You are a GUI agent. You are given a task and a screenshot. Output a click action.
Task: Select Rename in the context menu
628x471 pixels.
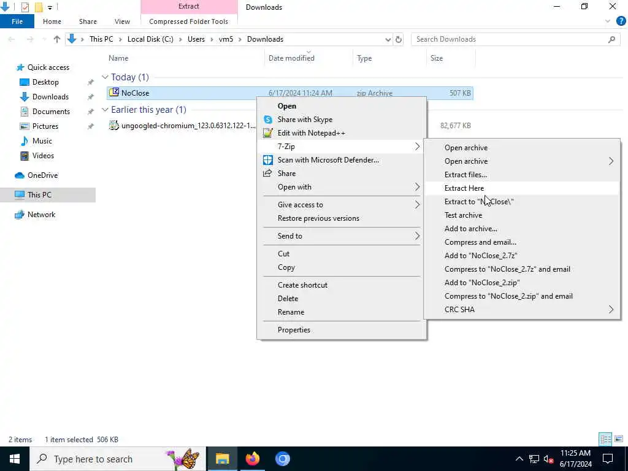click(x=342, y=312)
